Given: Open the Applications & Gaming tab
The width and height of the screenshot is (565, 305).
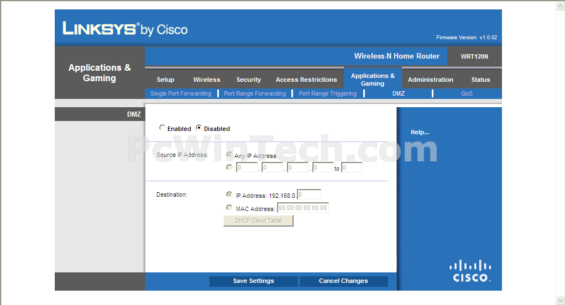Looking at the screenshot, I should click(x=373, y=79).
